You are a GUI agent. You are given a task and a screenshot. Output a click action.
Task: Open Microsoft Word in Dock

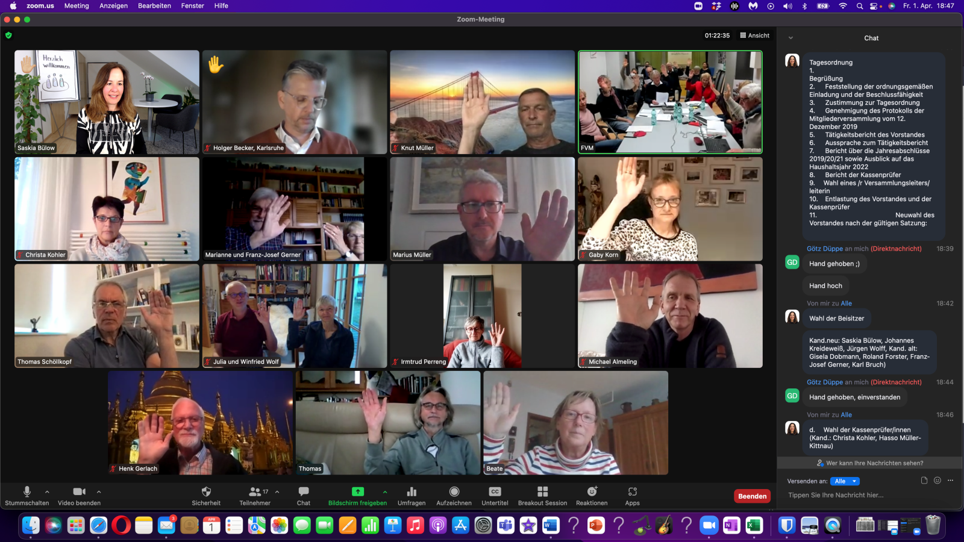tap(551, 525)
